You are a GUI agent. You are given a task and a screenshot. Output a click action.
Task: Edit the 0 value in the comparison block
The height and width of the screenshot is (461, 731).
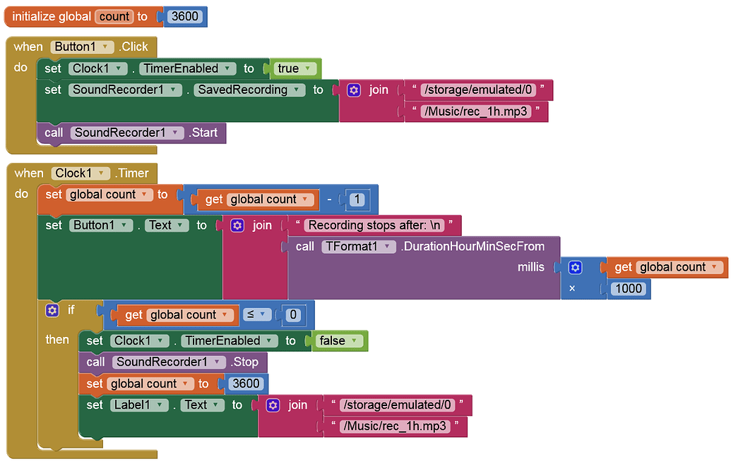[293, 315]
